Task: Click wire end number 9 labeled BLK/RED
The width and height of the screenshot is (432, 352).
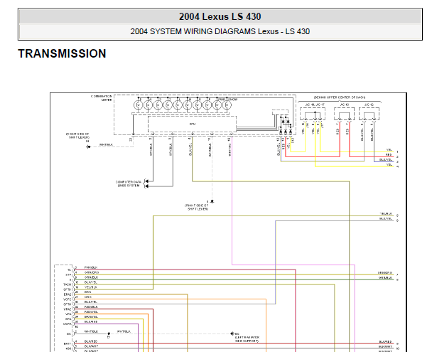Action: [x=397, y=343]
